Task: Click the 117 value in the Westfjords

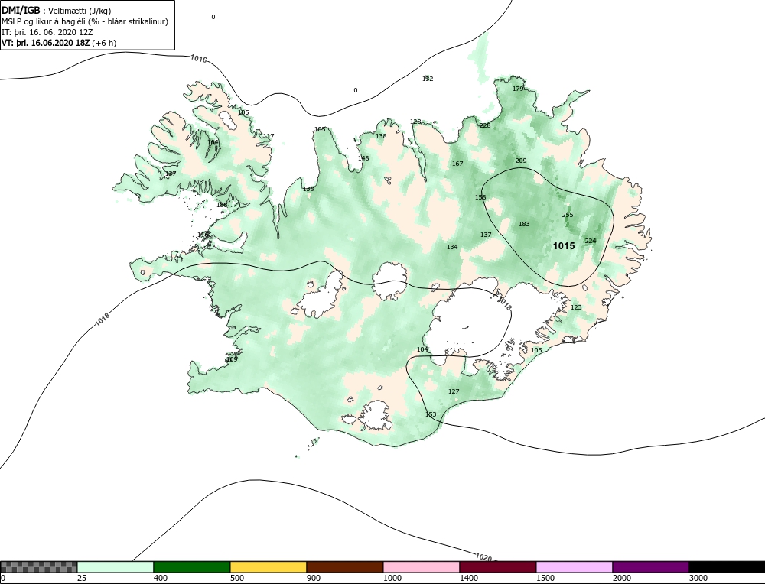Action: [x=269, y=137]
